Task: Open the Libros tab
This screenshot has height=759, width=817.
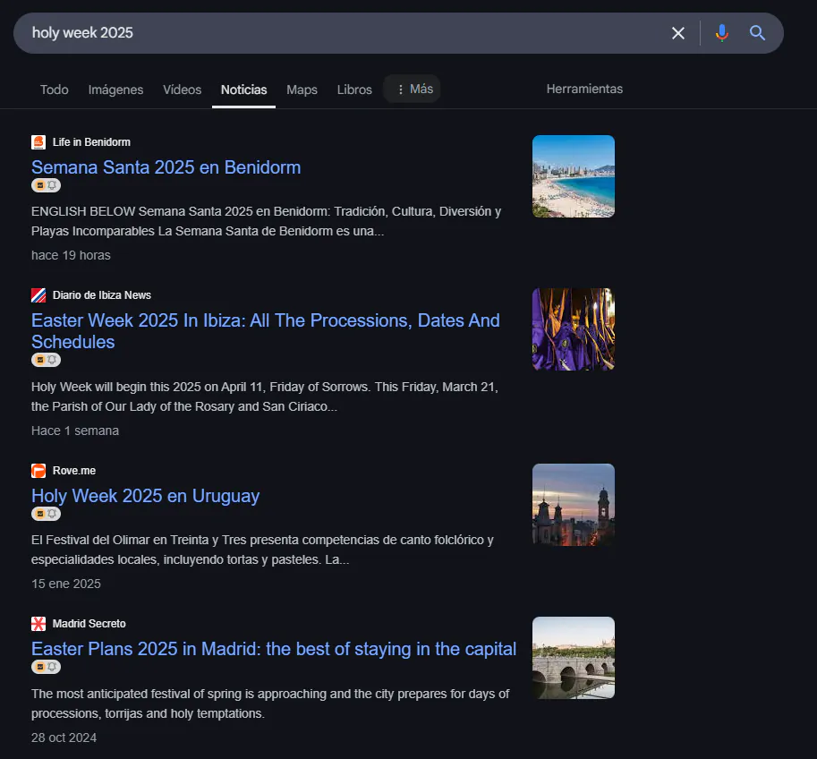Action: tap(354, 90)
